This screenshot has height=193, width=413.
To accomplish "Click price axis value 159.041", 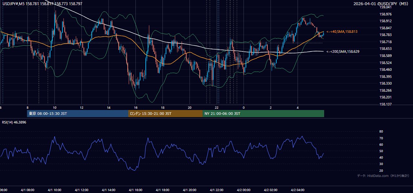I will click(386, 7).
